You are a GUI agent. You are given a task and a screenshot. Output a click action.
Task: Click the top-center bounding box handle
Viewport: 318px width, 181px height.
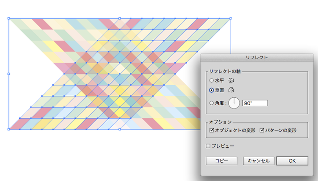(x=120, y=18)
